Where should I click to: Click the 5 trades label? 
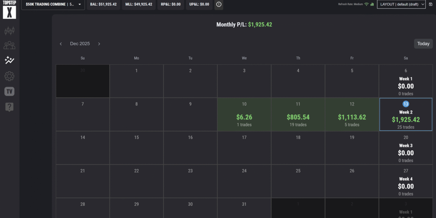352,125
